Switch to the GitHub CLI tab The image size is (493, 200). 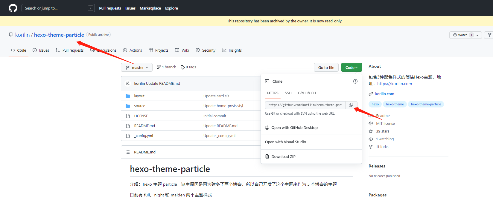tap(307, 93)
